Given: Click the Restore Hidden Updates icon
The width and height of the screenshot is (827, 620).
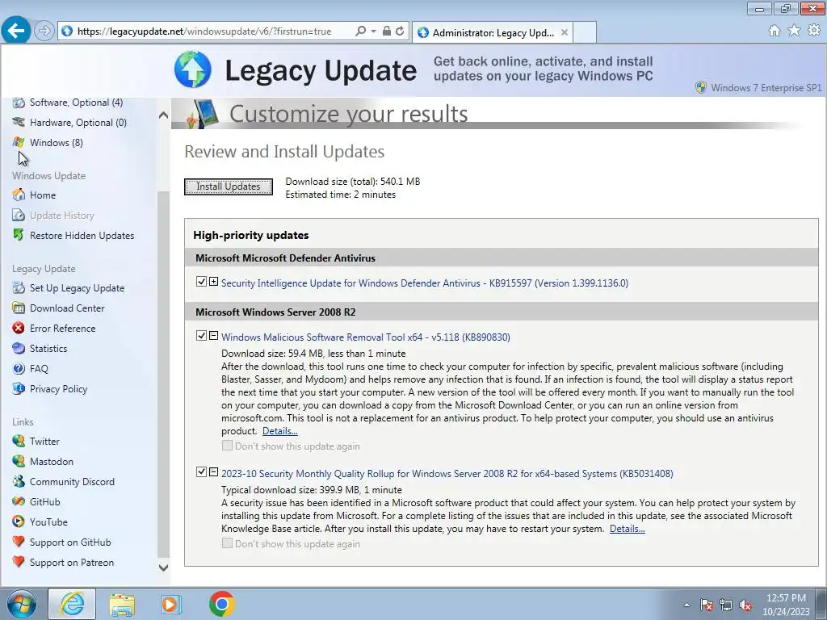Looking at the screenshot, I should (19, 235).
